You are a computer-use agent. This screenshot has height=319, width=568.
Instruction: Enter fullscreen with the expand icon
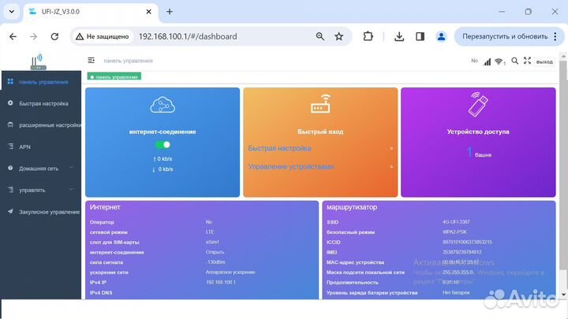[x=527, y=61]
